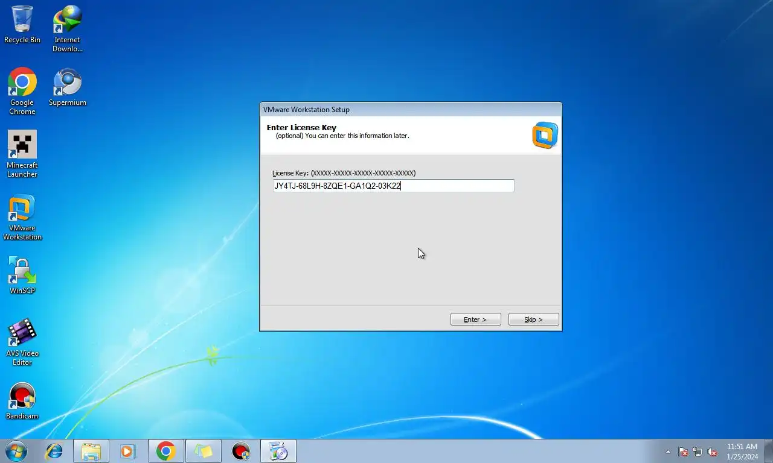Click the Skip > button in VMware Setup
The image size is (773, 463).
533,320
